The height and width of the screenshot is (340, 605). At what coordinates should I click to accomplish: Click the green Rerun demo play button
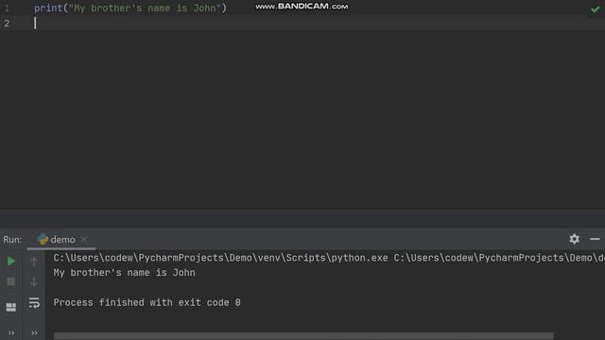click(10, 262)
